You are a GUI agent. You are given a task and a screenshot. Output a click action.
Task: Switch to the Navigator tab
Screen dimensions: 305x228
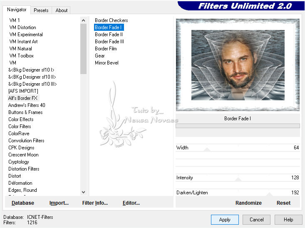coord(17,10)
